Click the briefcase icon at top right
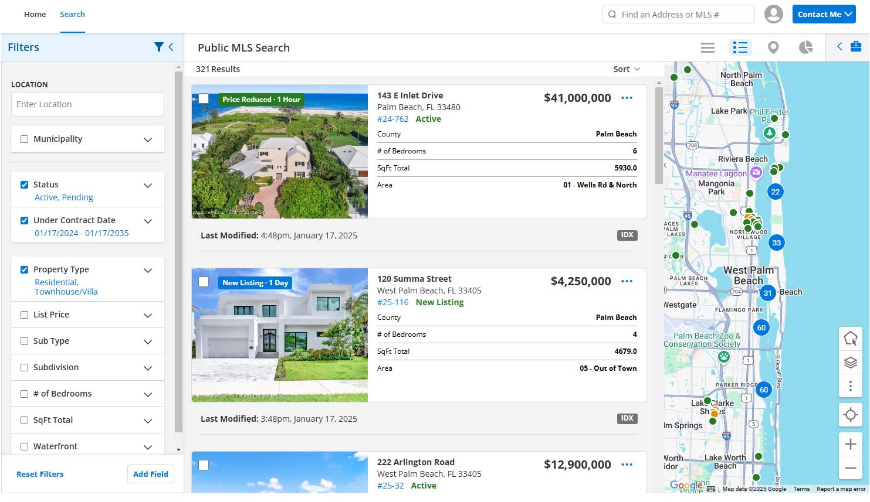870x502 pixels. [x=856, y=47]
